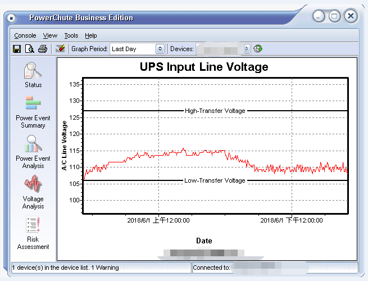This screenshot has width=368, height=281.
Task: Click the 2018/6/1 下午12:00:00 axis label
Action: 292,220
